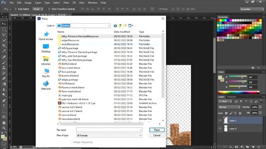Toggle lock position icon

tap(236, 113)
